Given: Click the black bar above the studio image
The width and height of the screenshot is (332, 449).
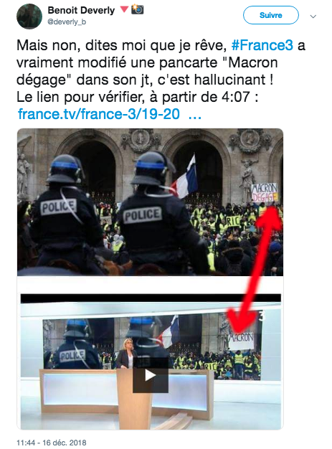Looking at the screenshot, I should (151, 298).
